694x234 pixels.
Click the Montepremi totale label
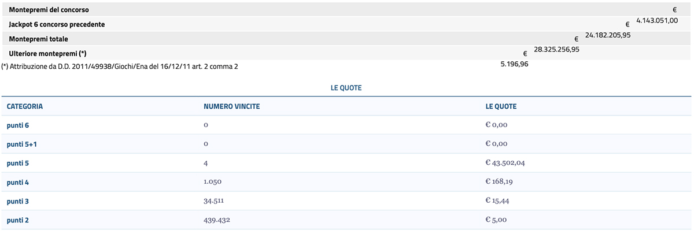click(x=38, y=39)
